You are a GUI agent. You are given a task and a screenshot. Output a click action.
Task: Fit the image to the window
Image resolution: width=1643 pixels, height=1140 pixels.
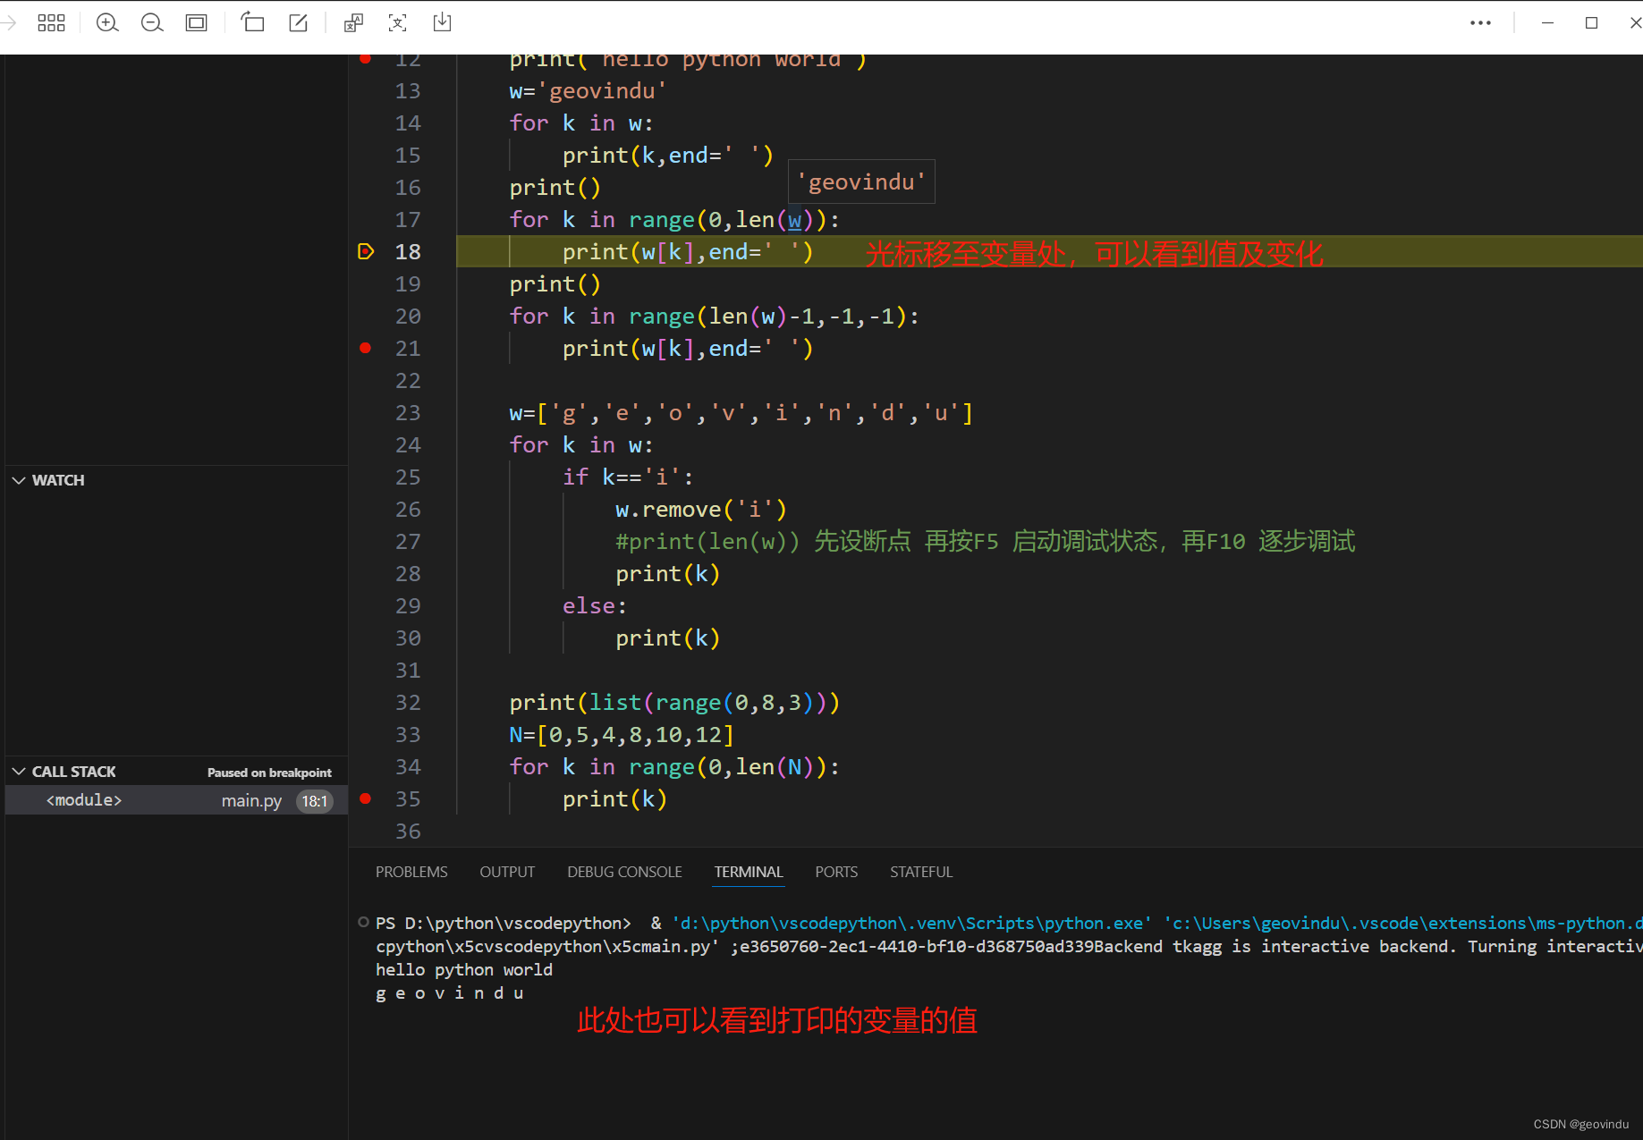(x=196, y=22)
